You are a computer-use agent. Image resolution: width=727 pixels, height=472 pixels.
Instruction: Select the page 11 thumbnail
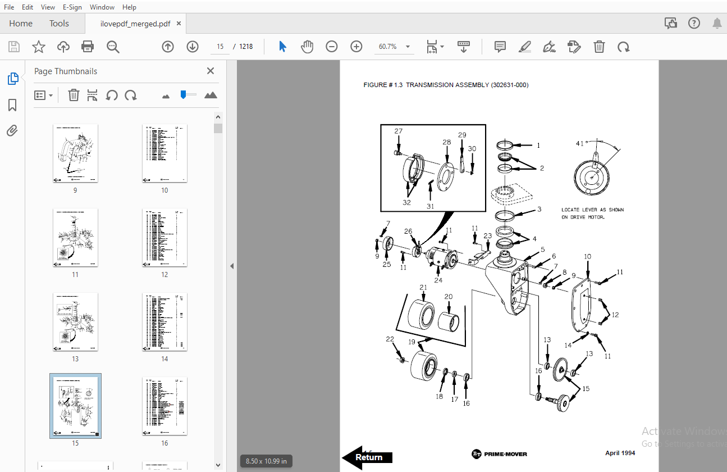click(75, 238)
